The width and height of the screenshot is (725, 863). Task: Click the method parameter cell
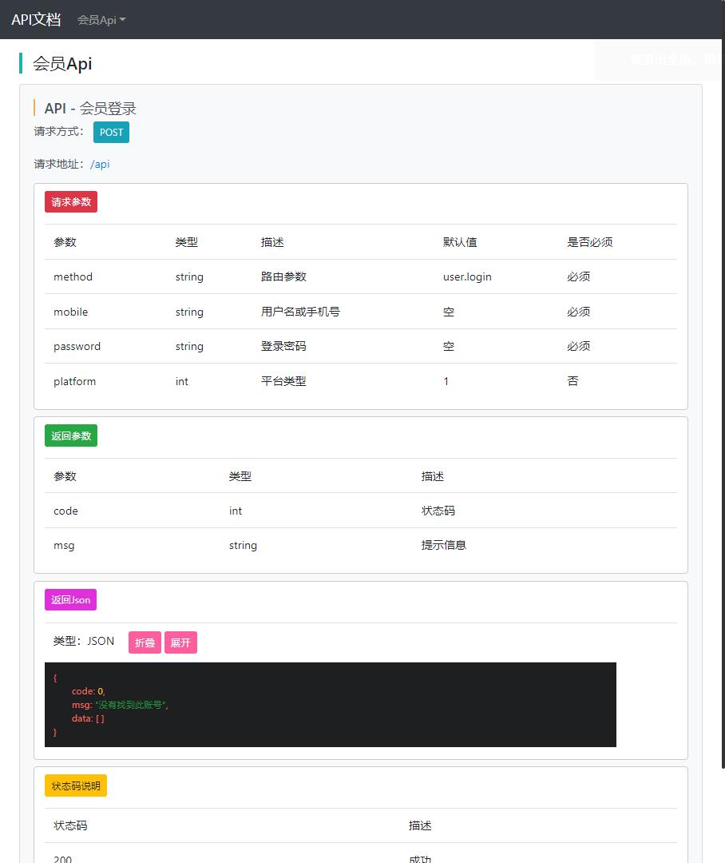(73, 276)
